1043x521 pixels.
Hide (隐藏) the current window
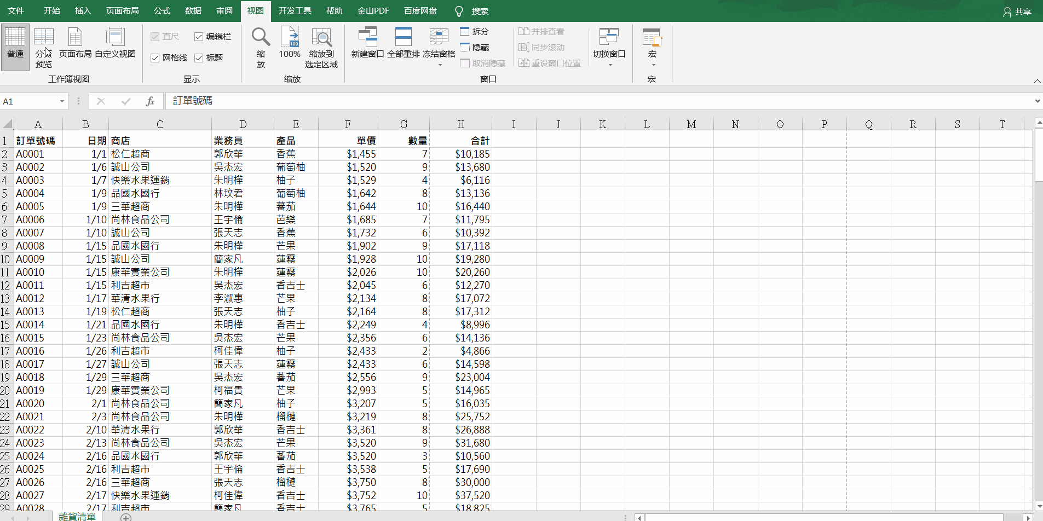[x=475, y=48]
